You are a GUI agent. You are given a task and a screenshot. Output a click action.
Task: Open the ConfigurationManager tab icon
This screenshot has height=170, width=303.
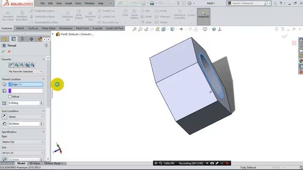click(x=22, y=39)
